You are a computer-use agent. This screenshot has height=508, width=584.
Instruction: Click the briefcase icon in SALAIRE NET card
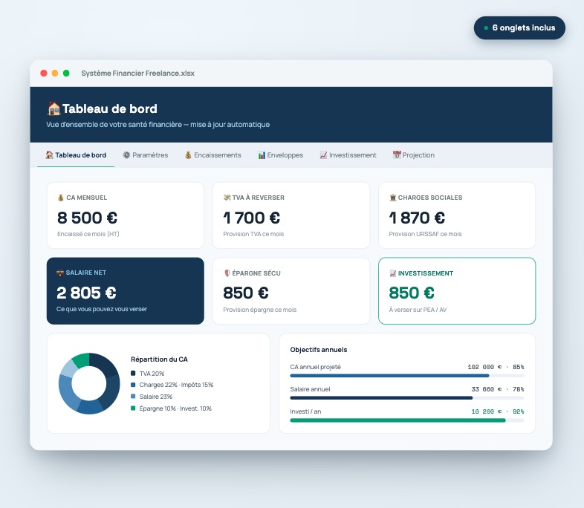pos(60,273)
